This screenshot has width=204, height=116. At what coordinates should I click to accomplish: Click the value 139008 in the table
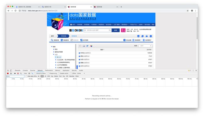(150, 53)
